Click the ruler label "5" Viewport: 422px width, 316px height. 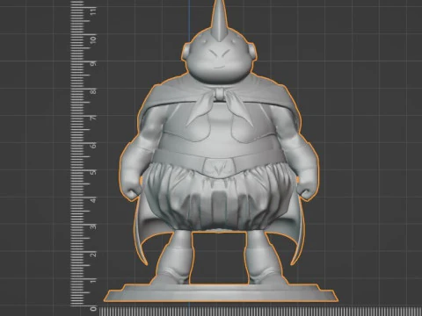(93, 172)
